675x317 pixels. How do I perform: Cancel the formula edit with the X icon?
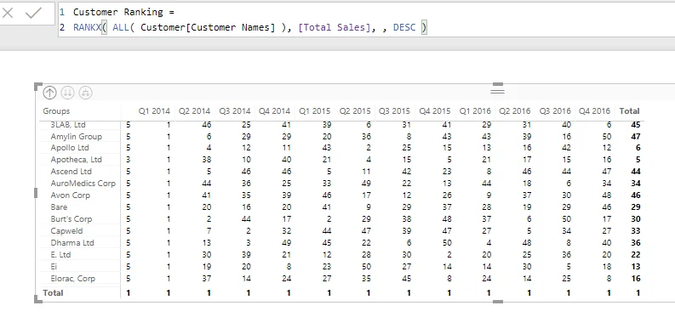[9, 14]
